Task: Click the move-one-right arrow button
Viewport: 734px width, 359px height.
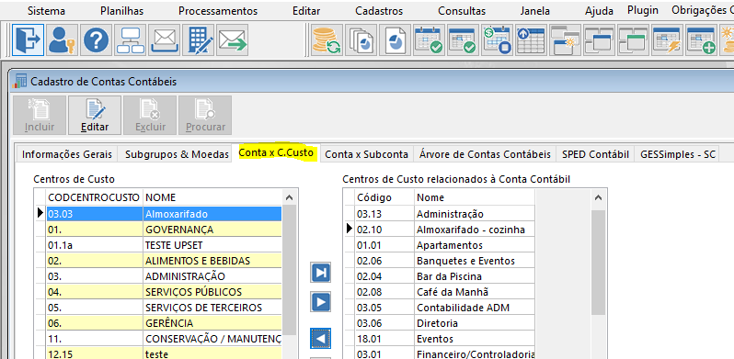Action: tap(321, 302)
